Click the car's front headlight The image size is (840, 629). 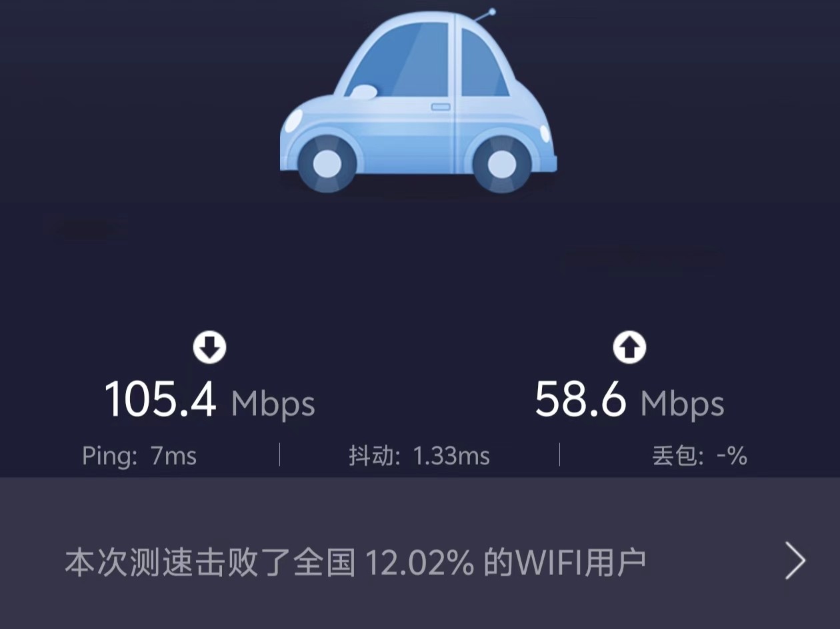pyautogui.click(x=292, y=122)
